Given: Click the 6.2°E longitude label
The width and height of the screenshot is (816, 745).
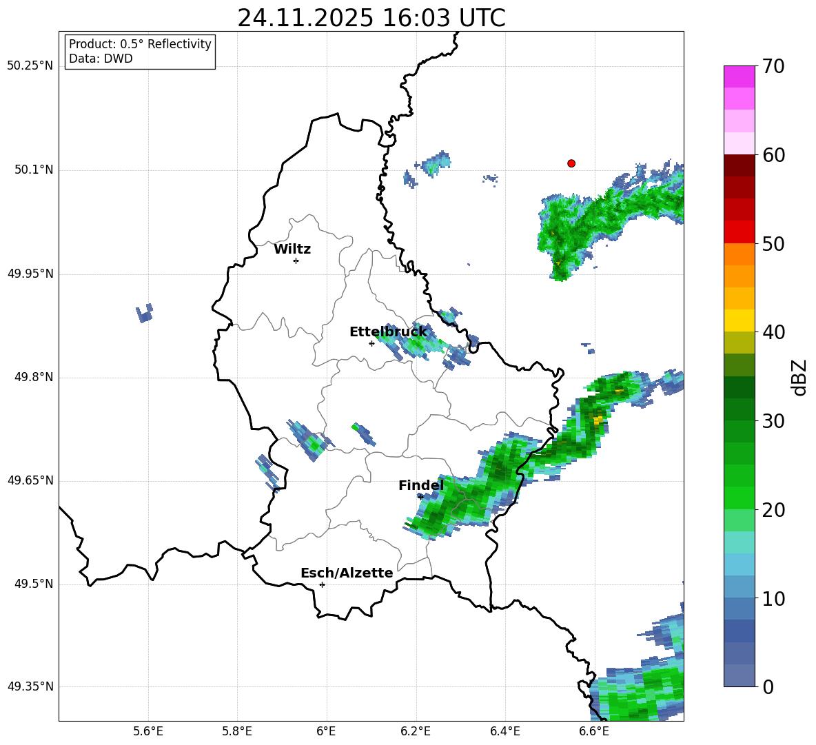Looking at the screenshot, I should pyautogui.click(x=416, y=731).
